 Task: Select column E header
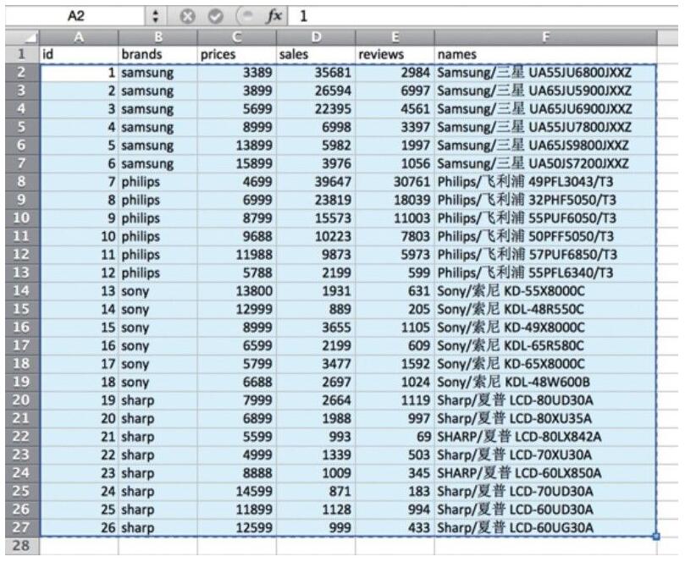pyautogui.click(x=395, y=37)
